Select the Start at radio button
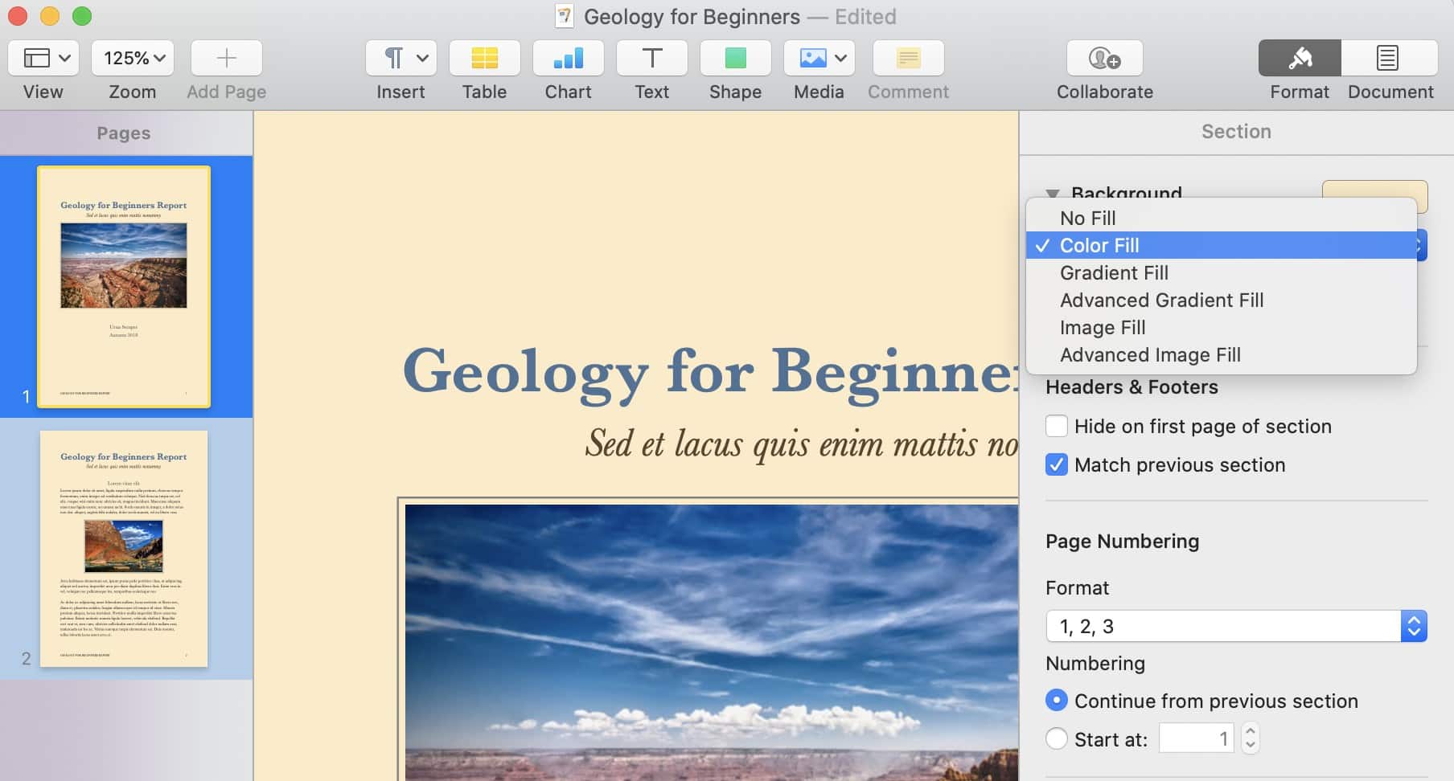Screen dimensions: 1454x781 pos(1057,738)
